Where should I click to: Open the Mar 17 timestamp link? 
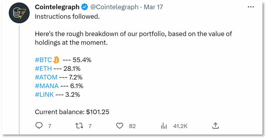153,7
